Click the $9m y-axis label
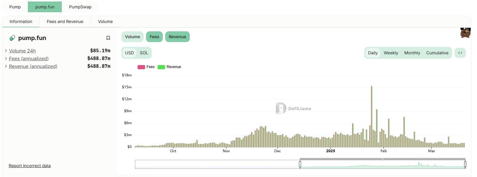Viewport: 477px width, 177px height. pos(128,111)
